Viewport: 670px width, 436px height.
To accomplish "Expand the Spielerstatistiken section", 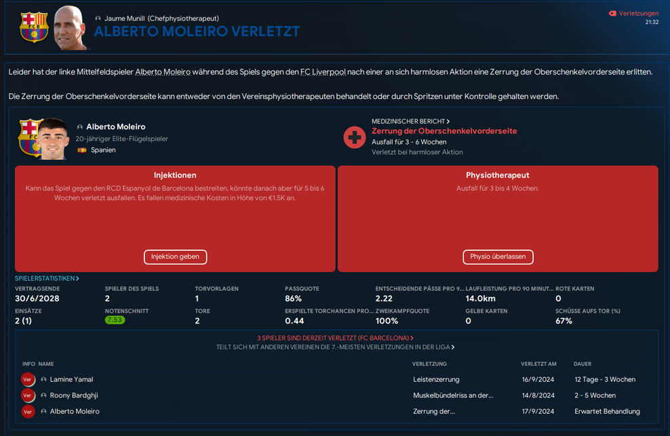I will [x=47, y=278].
